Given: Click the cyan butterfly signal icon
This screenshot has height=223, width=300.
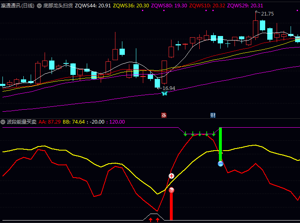Looking at the screenshot, I should point(165,93).
